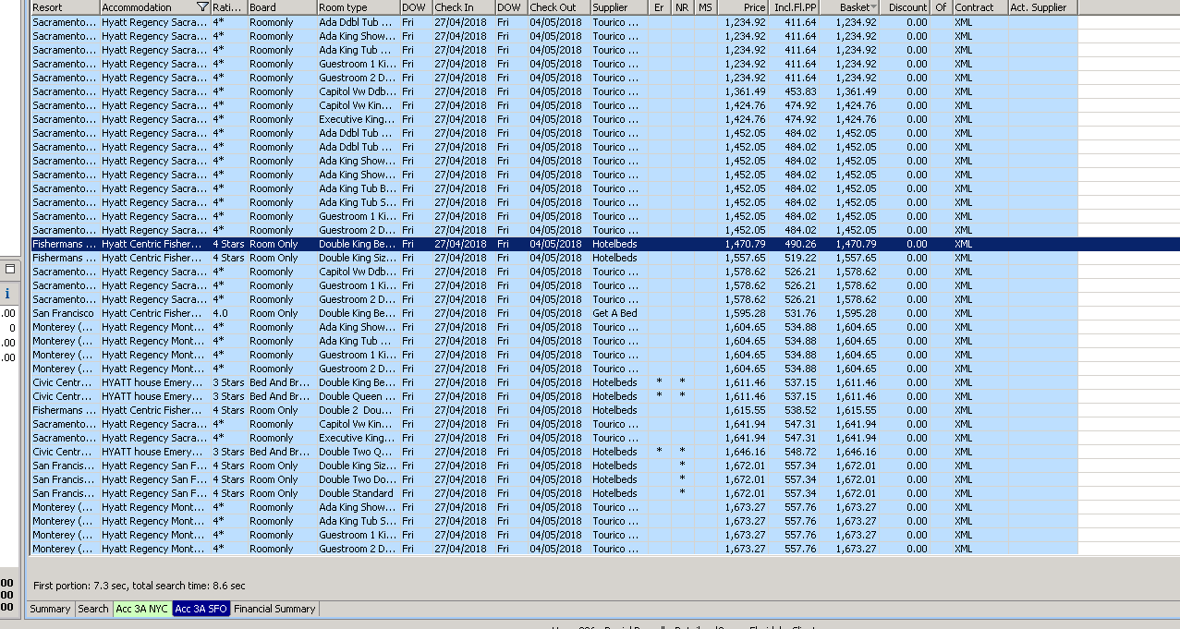The height and width of the screenshot is (629, 1180).
Task: Open the Search tab
Action: (92, 609)
